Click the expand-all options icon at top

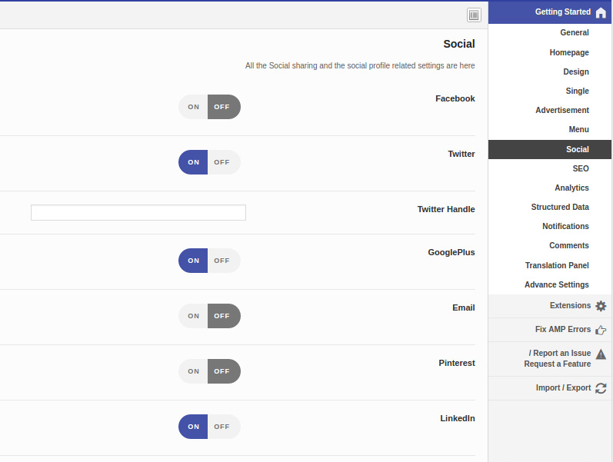(x=474, y=15)
